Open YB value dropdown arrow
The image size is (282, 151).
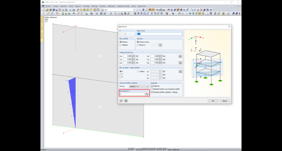161,59
